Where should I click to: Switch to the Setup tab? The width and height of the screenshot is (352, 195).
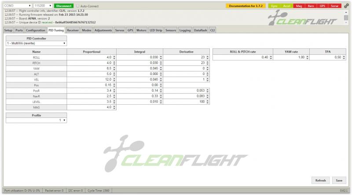click(8, 30)
